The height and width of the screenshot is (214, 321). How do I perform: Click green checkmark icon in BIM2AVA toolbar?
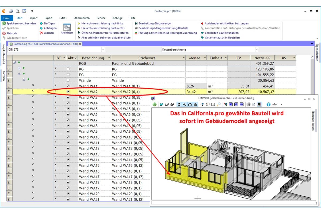click(154, 104)
